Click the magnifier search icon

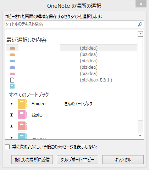[140, 24]
